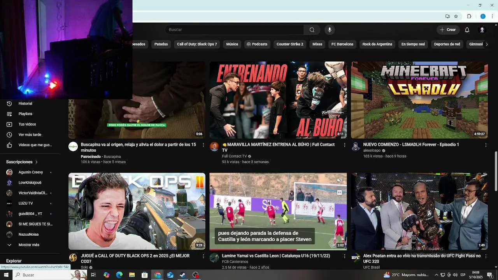498x280 pixels.
Task: Select the Rock de Argentina chip
Action: 377,44
